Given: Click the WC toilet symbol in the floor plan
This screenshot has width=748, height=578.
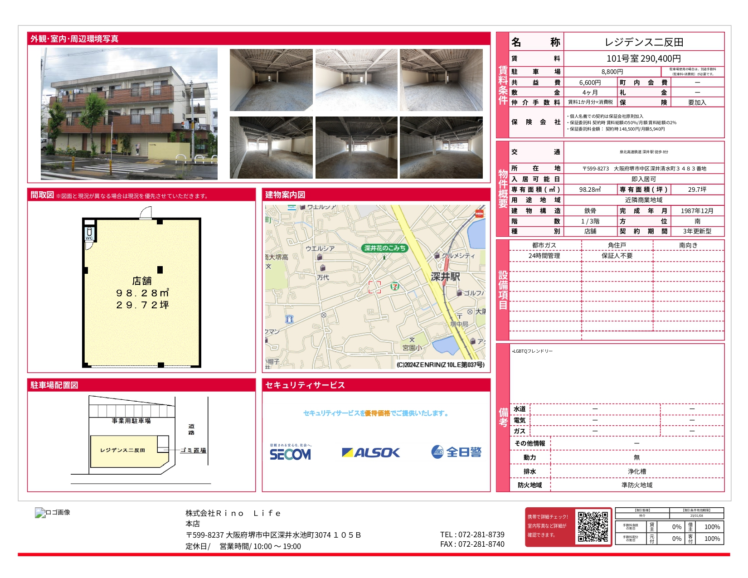Looking at the screenshot, I should pyautogui.click(x=89, y=234).
